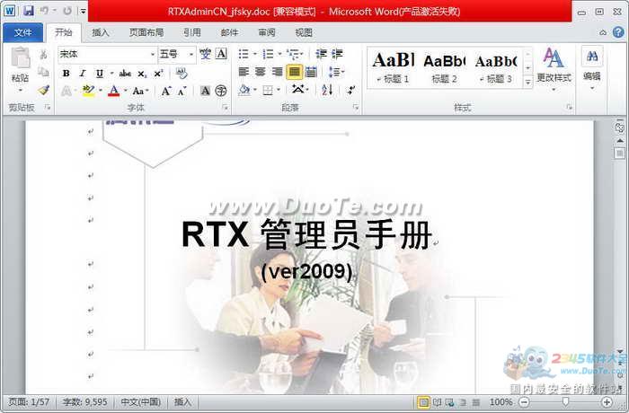Click the Copy icon in clipboard group
629x413 pixels.
click(x=43, y=72)
